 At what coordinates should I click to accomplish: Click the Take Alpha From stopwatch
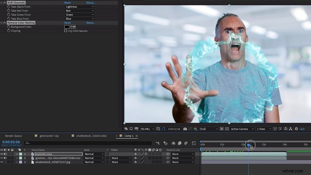(9, 7)
